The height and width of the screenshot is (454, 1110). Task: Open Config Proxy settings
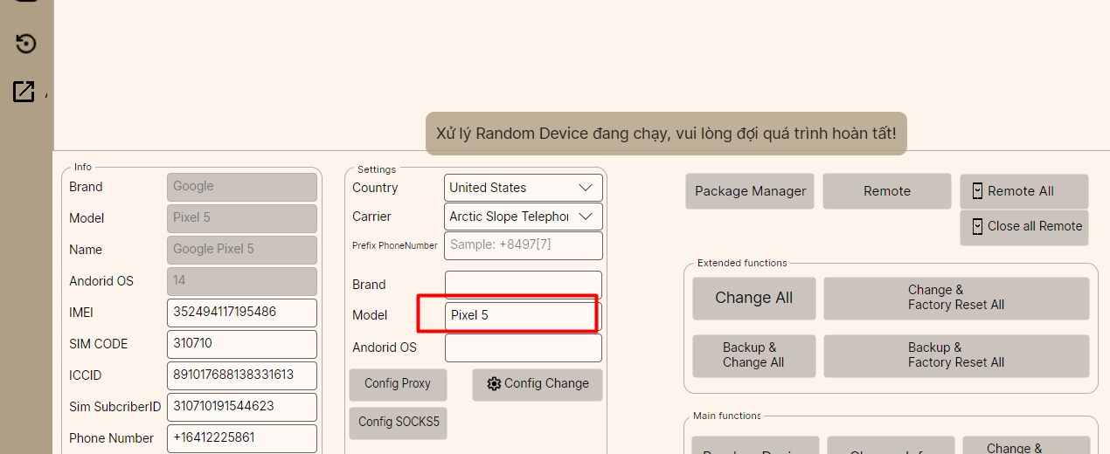point(398,384)
